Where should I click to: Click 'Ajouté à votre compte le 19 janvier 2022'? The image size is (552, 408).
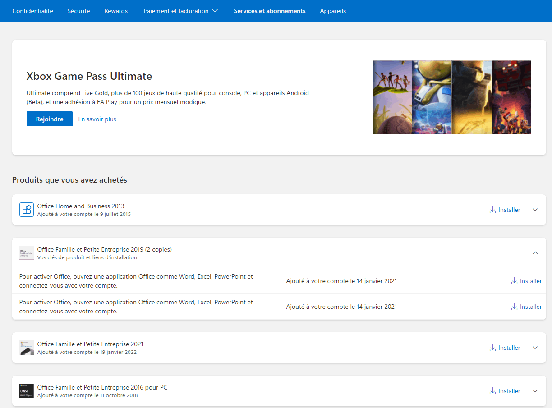click(x=87, y=352)
